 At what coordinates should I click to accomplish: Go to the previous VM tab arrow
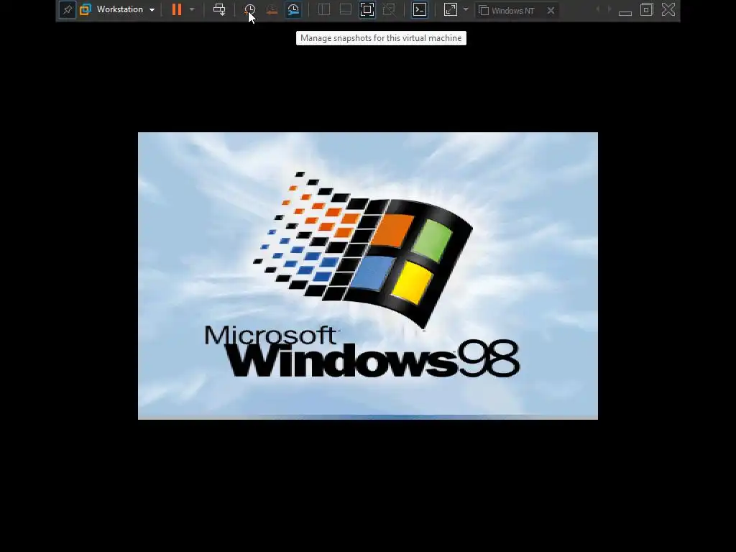click(597, 9)
